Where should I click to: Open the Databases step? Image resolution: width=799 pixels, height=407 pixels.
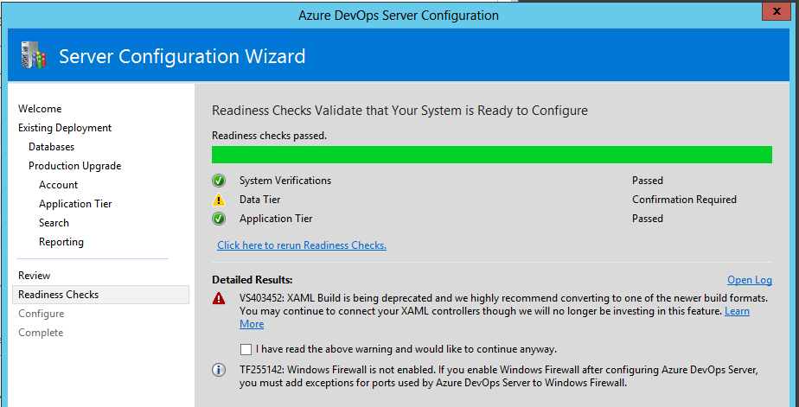(x=52, y=147)
